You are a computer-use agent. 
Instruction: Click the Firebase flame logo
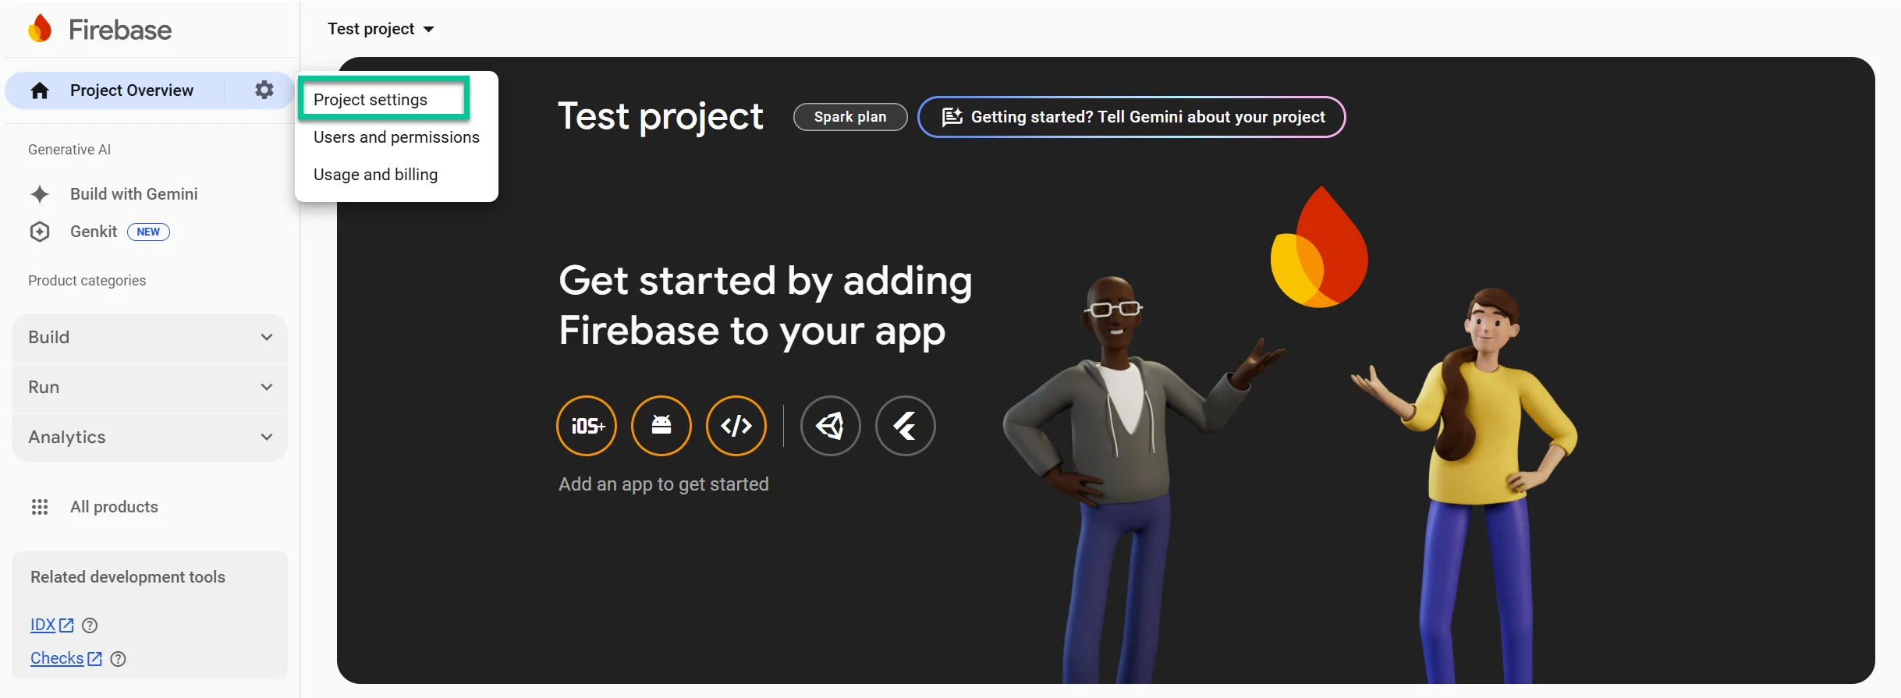tap(40, 29)
